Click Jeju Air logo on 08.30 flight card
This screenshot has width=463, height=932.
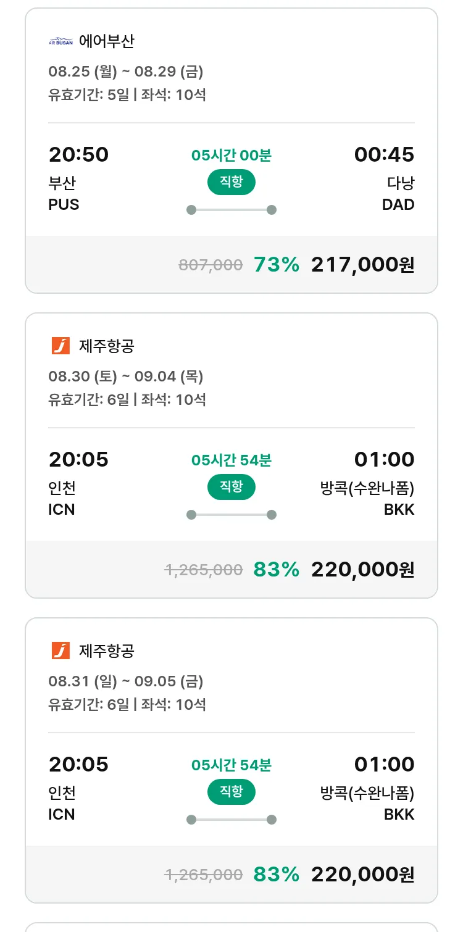click(x=60, y=346)
